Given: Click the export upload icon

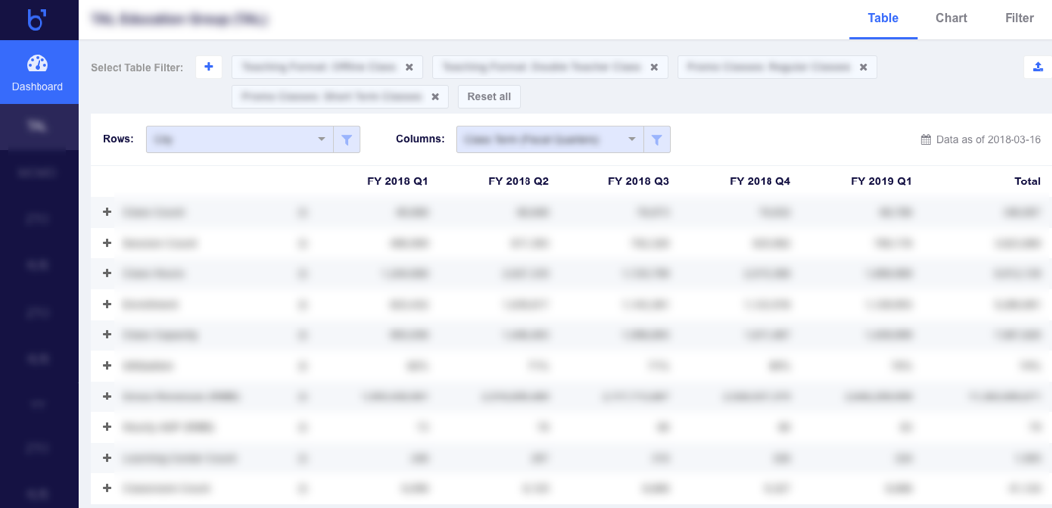Looking at the screenshot, I should click(1037, 67).
